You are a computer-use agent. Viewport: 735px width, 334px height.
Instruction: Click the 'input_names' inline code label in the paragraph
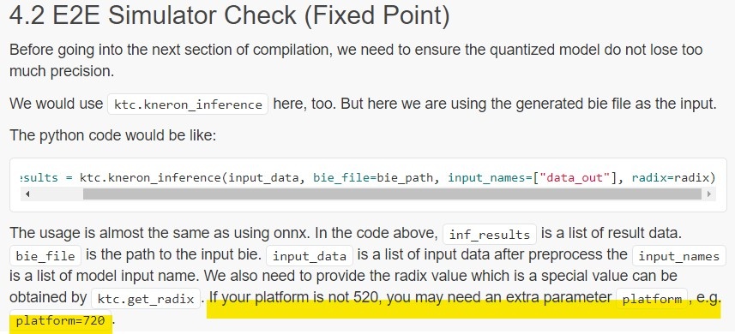[x=678, y=256]
